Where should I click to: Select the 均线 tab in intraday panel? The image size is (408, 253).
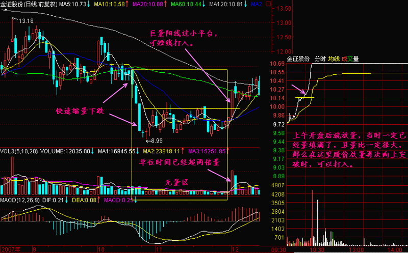pos(334,59)
